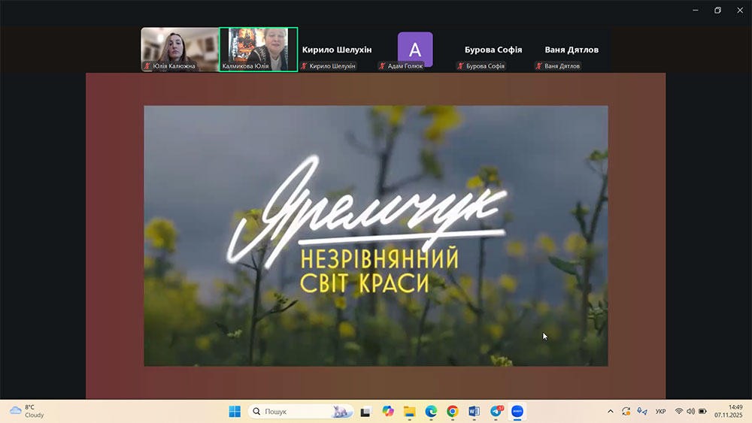Open Copilot from the taskbar
The width and height of the screenshot is (752, 423).
388,411
